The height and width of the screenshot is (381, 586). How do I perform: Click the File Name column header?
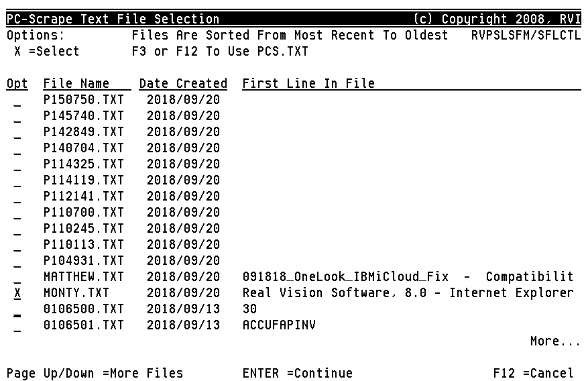pyautogui.click(x=87, y=84)
